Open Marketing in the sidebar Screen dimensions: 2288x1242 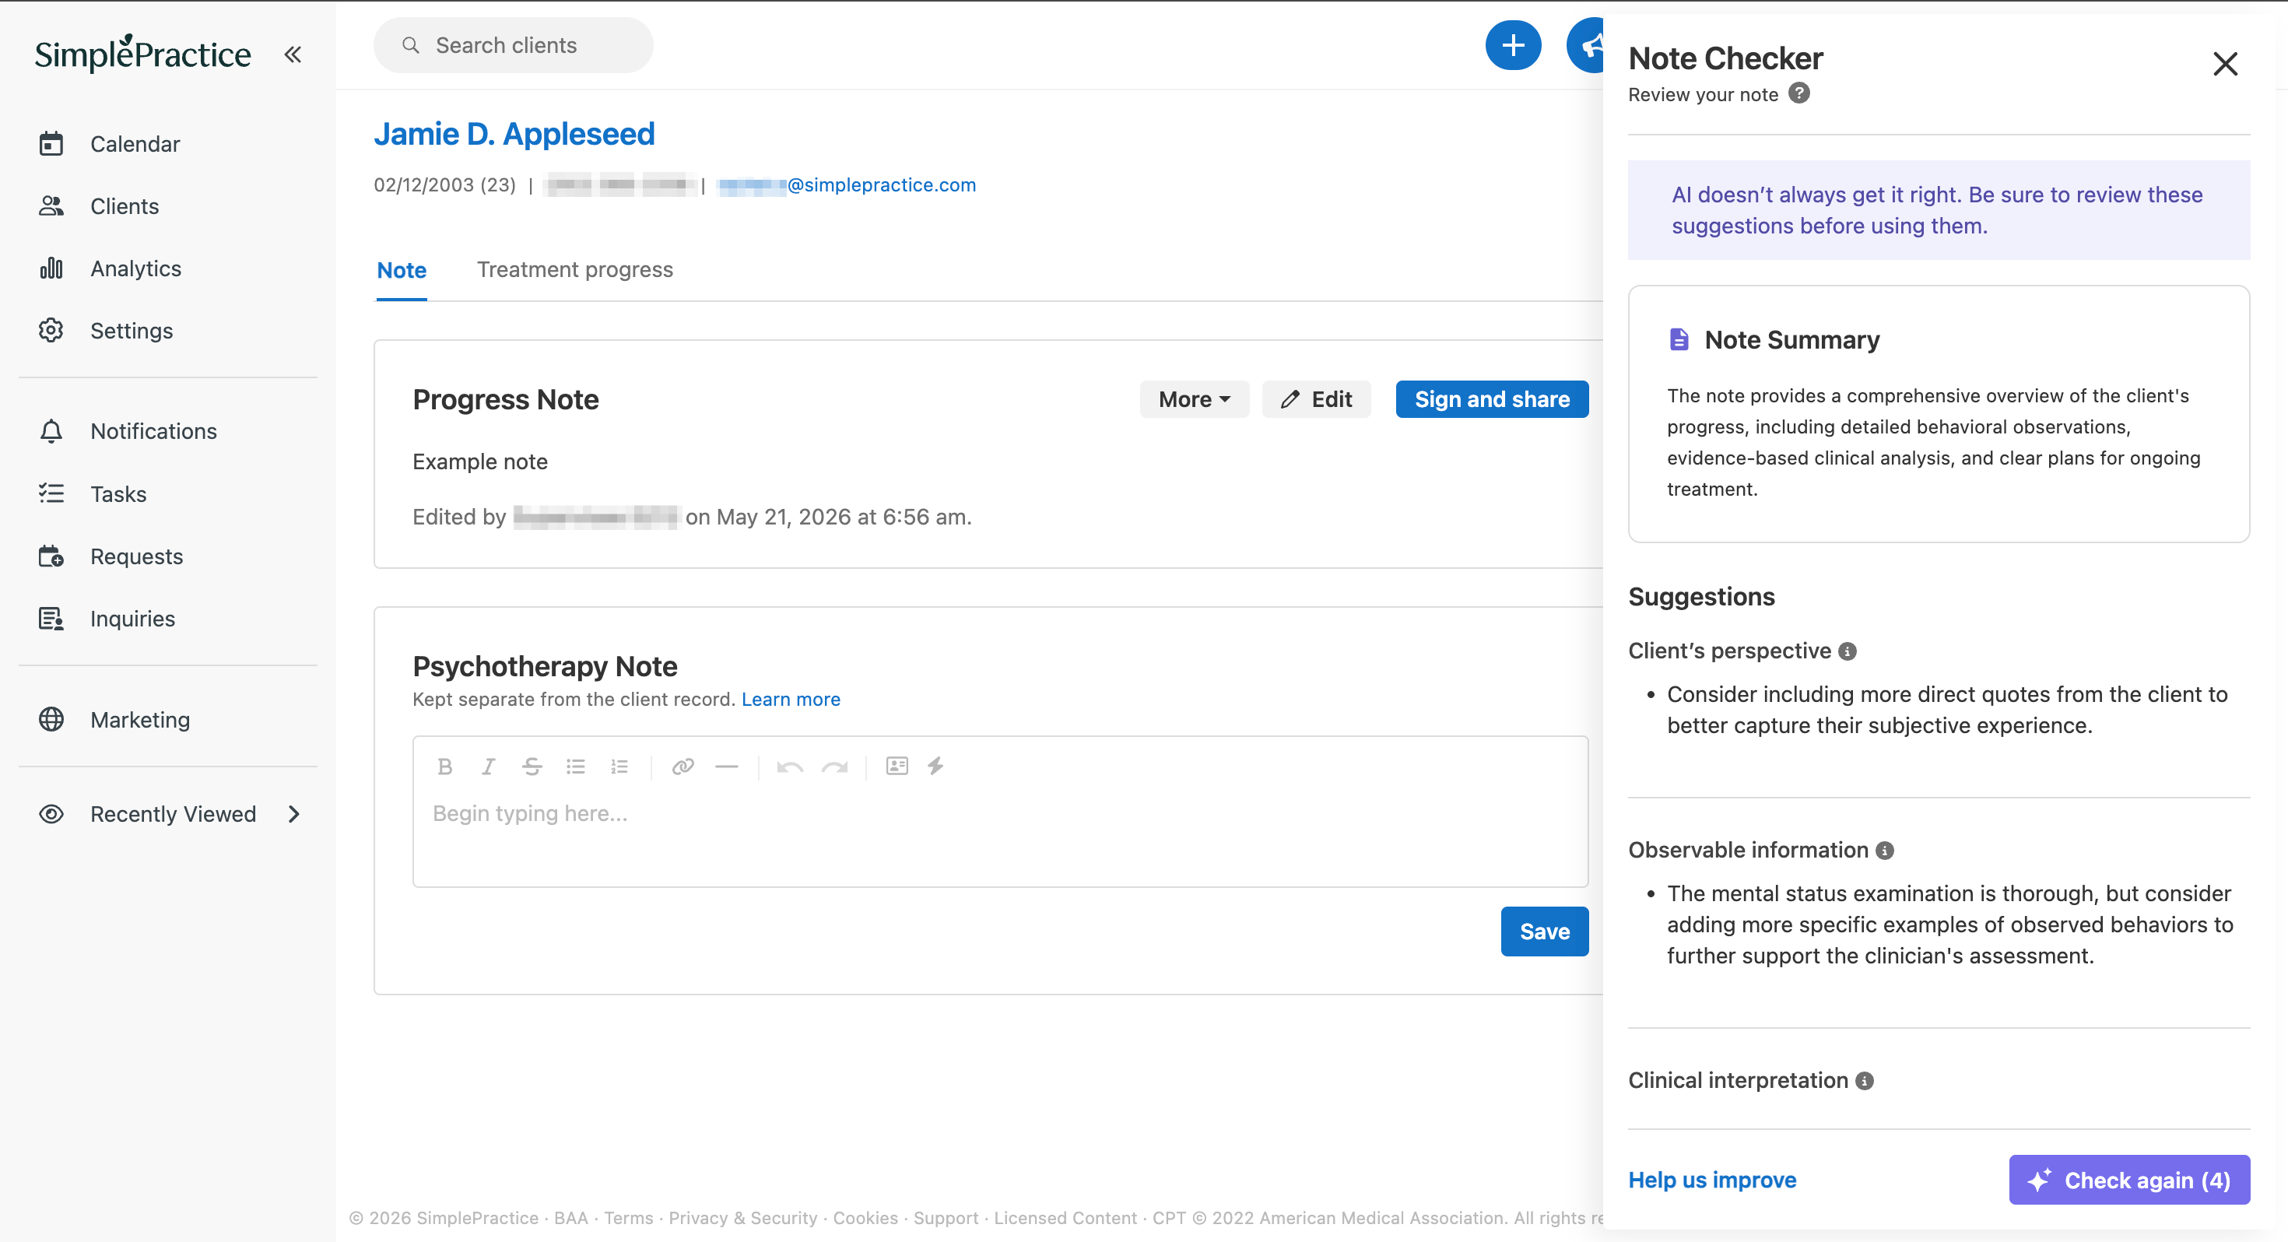(140, 720)
